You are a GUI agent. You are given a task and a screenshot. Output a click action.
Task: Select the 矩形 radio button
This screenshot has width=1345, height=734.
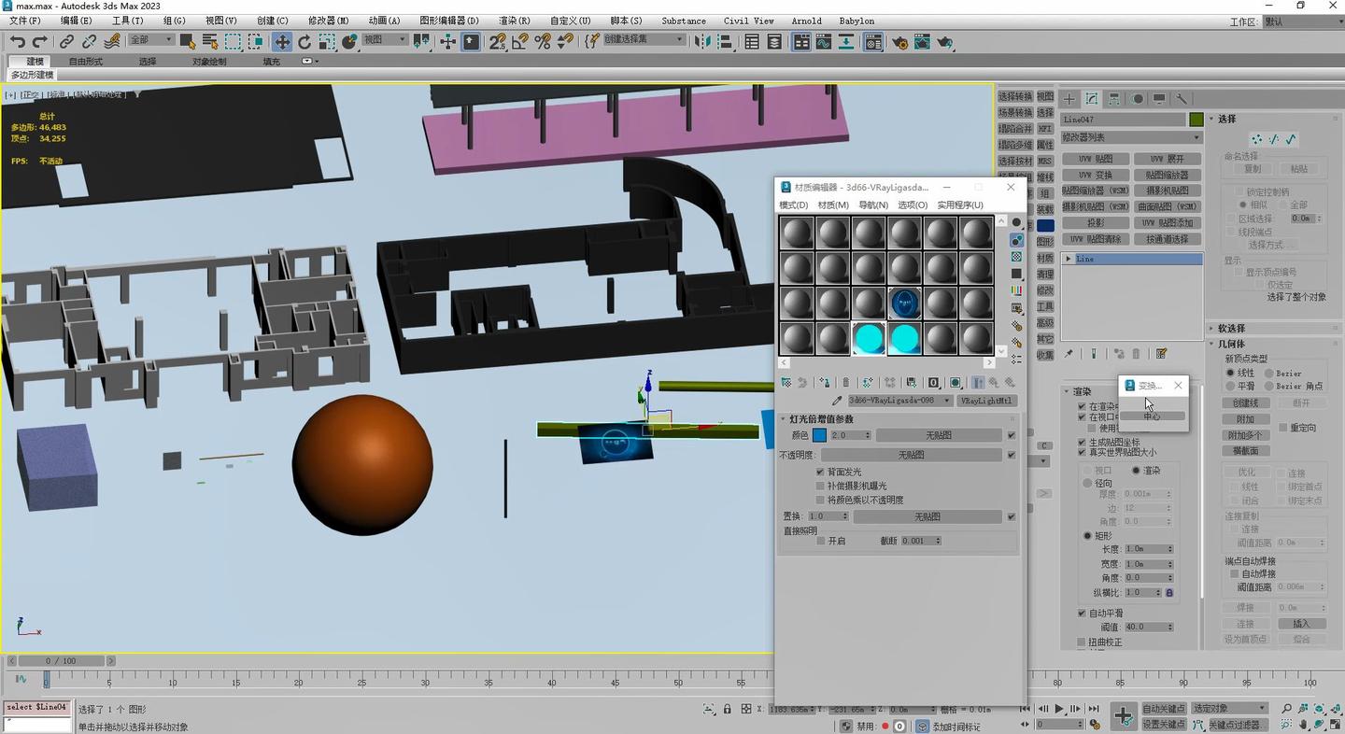(1087, 536)
